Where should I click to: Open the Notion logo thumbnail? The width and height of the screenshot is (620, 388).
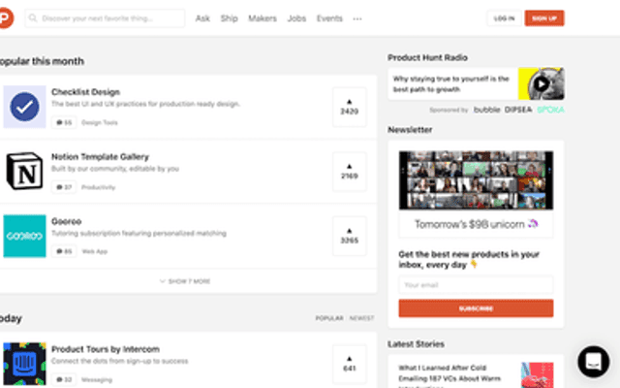point(24,171)
